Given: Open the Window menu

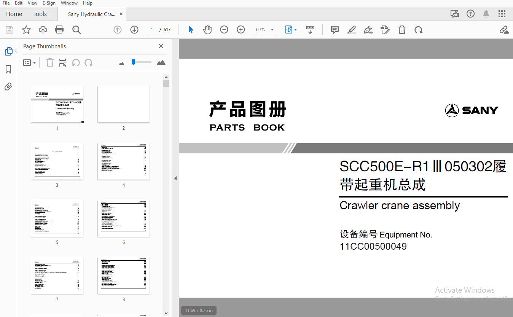Looking at the screenshot, I should click(x=69, y=3).
